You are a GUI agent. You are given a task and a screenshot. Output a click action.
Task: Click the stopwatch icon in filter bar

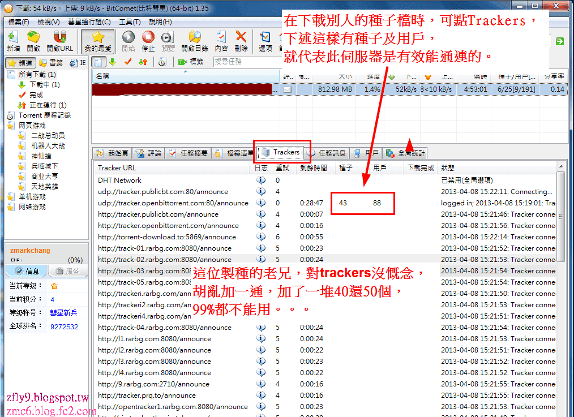[162, 62]
